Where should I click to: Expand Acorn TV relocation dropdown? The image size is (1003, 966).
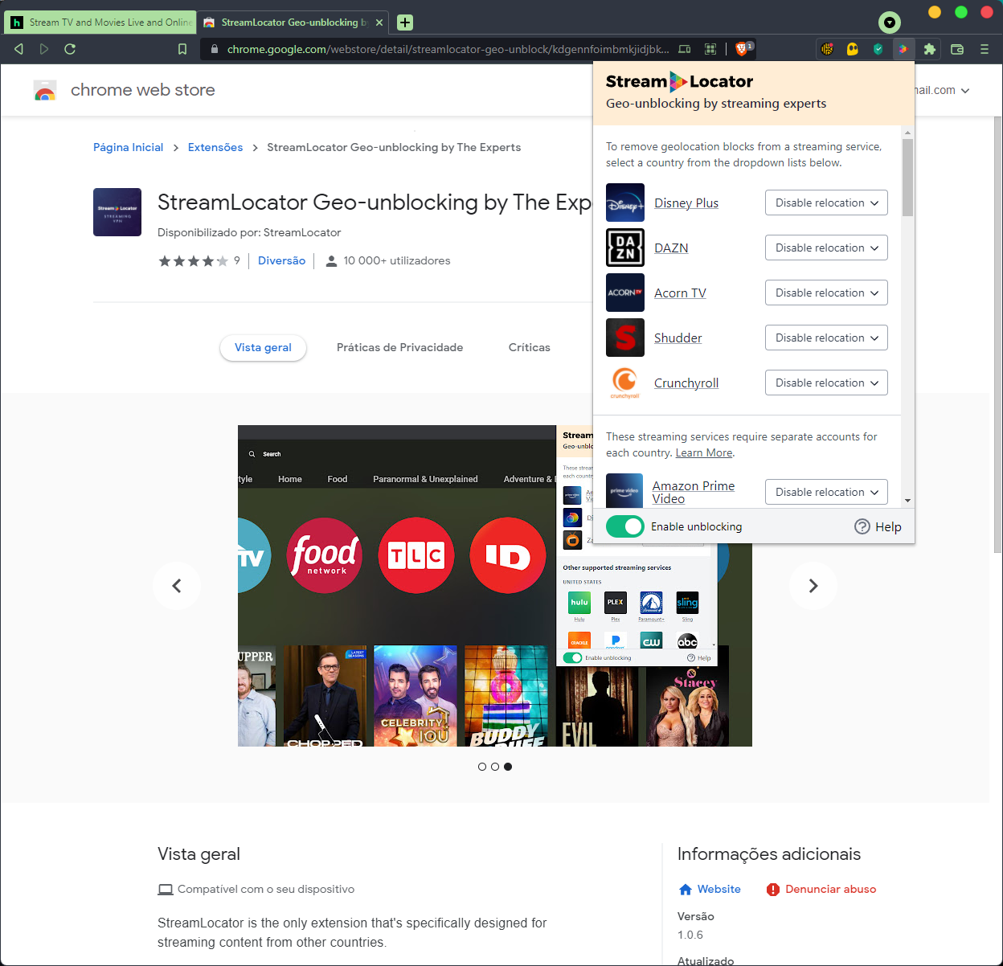[826, 293]
